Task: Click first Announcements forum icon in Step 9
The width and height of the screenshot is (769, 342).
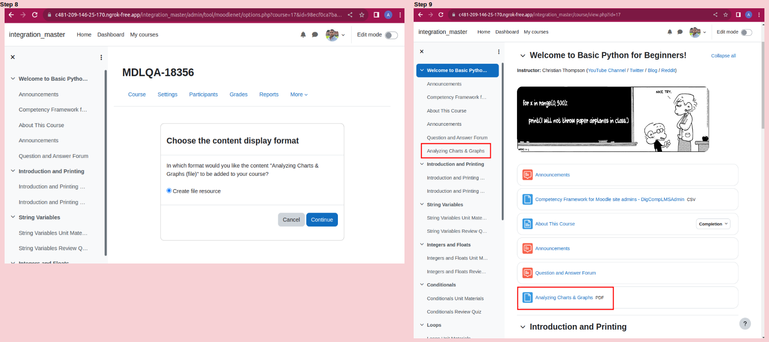Action: [x=528, y=175]
